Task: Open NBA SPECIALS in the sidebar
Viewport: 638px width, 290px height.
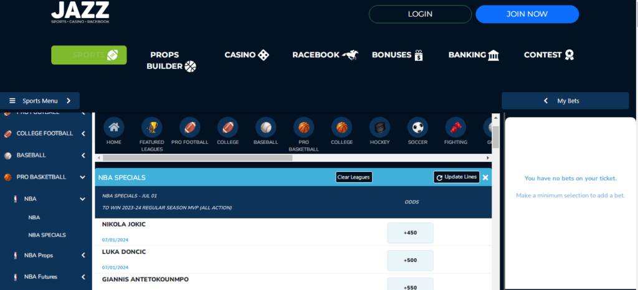Action: 47,235
